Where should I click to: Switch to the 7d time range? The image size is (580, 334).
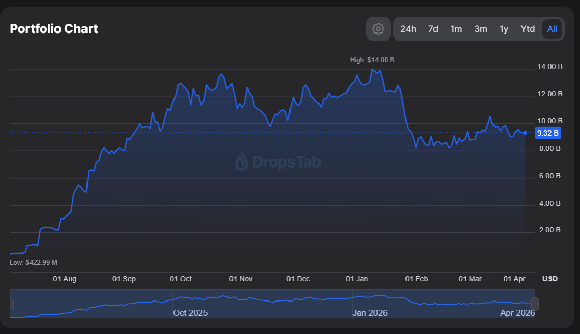[x=433, y=29]
